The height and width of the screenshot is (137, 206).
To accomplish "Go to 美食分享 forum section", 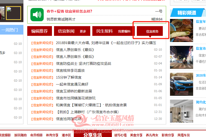I will (136, 135).
